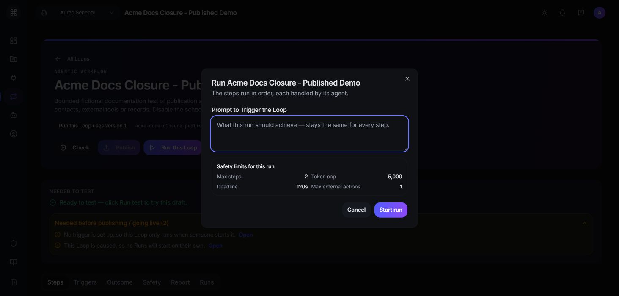Screen dimensions: 619x296
Task: Click Safety limits for this run heading
Action: [x=245, y=166]
